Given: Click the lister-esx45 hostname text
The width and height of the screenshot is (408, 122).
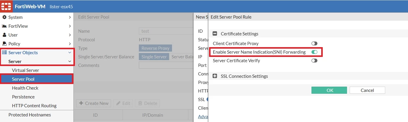Looking at the screenshot, I should (x=61, y=6).
